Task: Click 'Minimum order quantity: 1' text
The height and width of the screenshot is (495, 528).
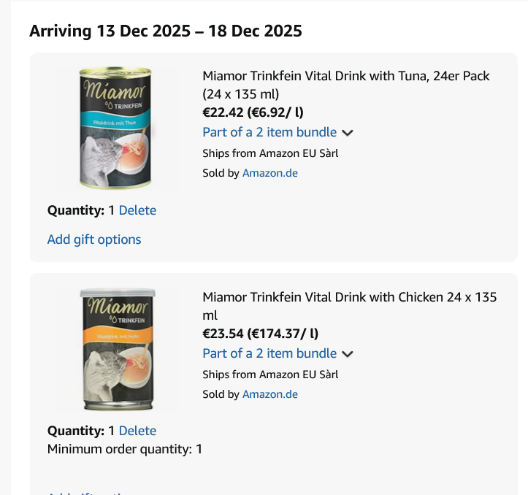Action: pyautogui.click(x=124, y=449)
